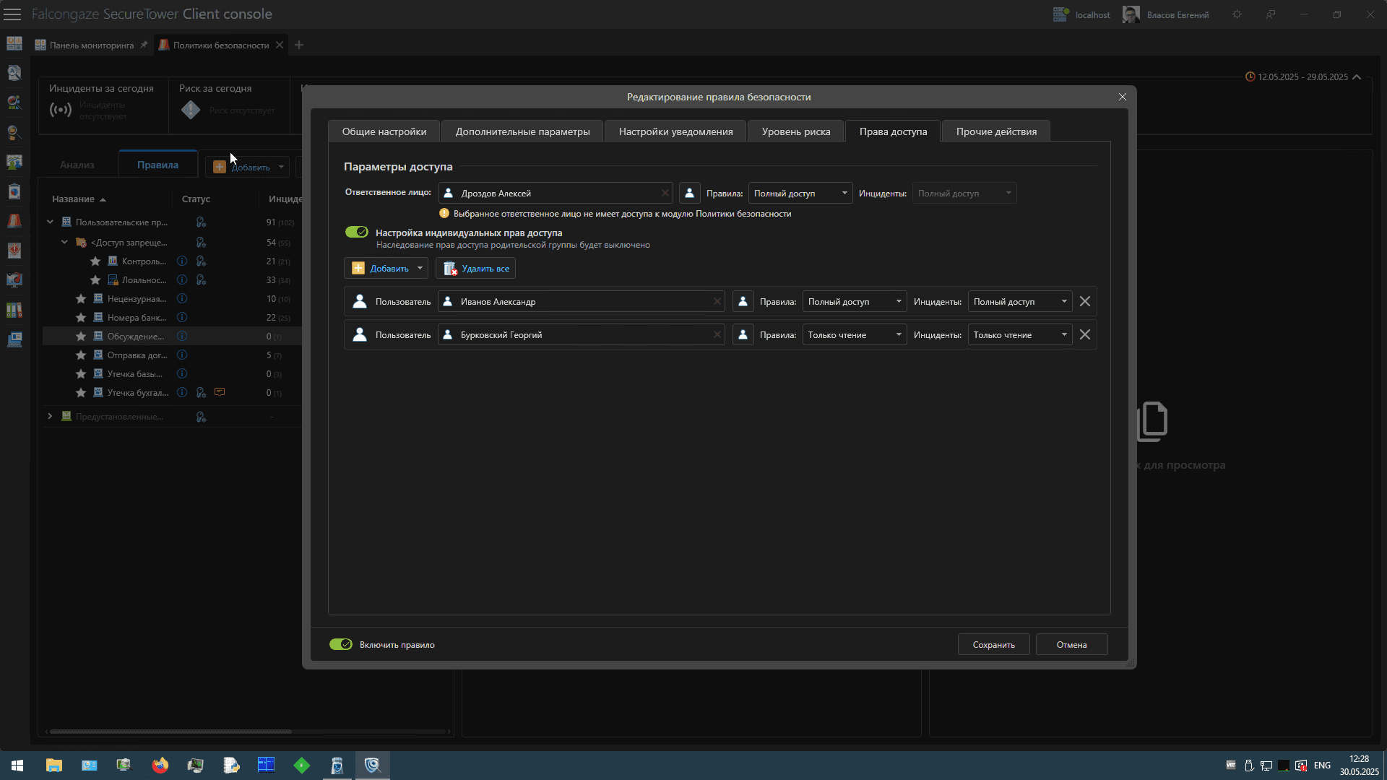Open the Windows Start menu
Screen dimensions: 1387x780
(17, 766)
